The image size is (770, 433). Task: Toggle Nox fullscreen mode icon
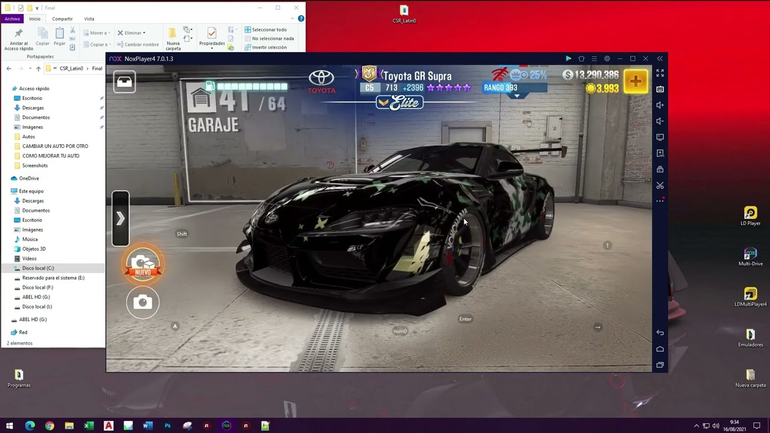[660, 73]
